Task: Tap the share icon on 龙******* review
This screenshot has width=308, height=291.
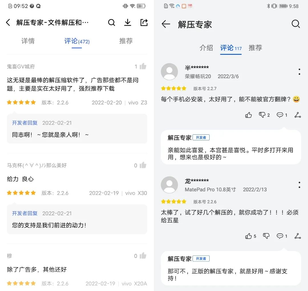Action: pyautogui.click(x=298, y=236)
